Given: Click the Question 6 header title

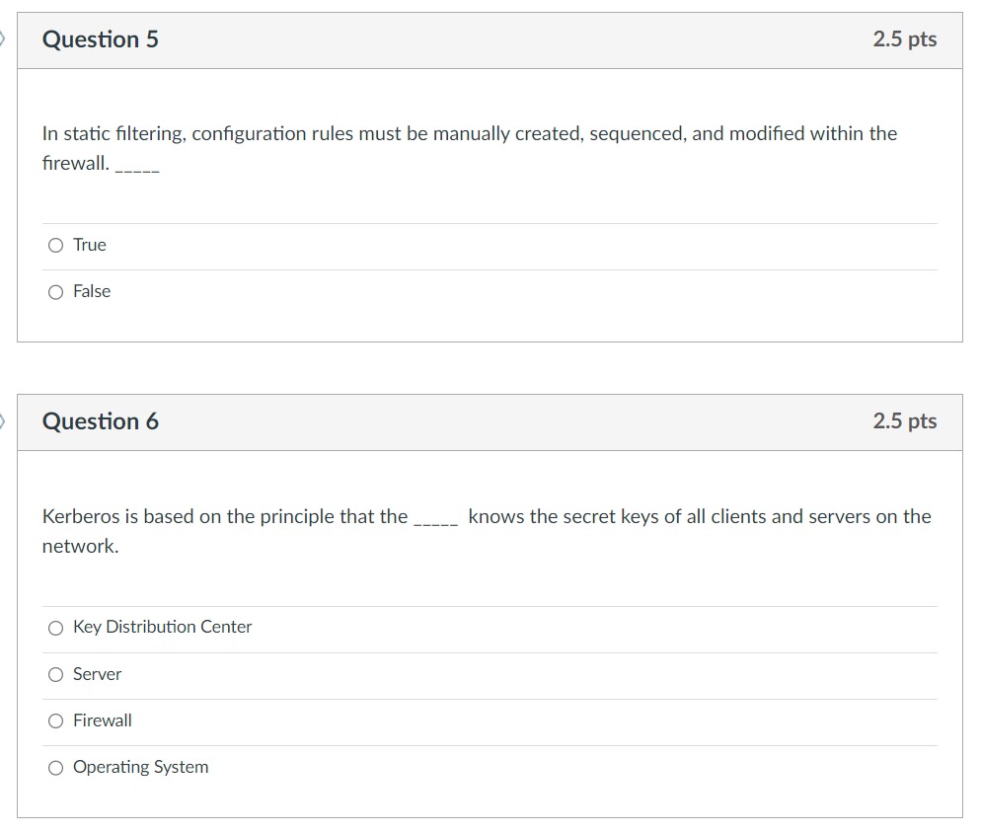Looking at the screenshot, I should click(x=100, y=421).
